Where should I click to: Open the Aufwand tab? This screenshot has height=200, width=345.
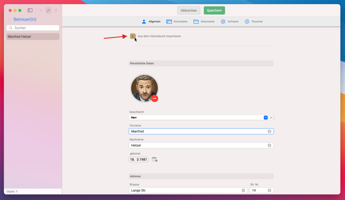tap(229, 22)
